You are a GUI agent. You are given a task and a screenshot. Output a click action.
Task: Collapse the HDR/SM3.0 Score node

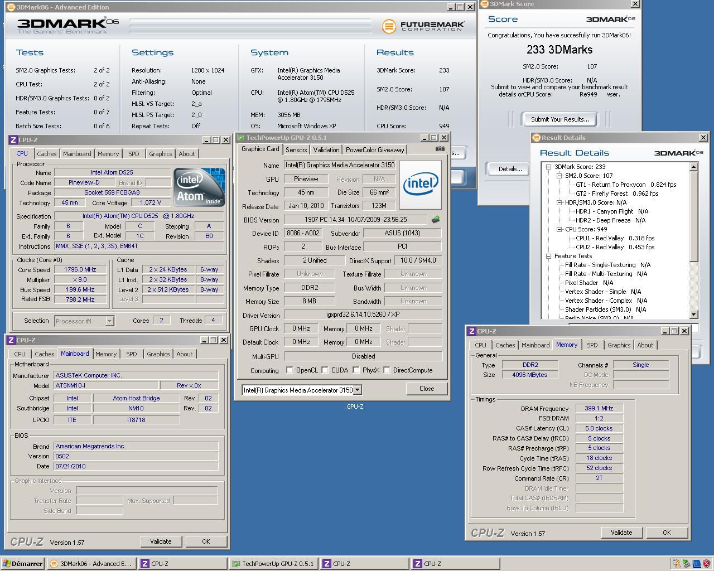click(x=559, y=202)
